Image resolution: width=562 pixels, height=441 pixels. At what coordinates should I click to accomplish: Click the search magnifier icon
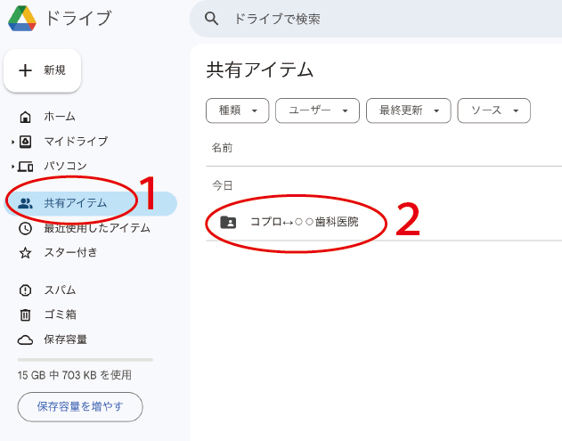[x=211, y=19]
